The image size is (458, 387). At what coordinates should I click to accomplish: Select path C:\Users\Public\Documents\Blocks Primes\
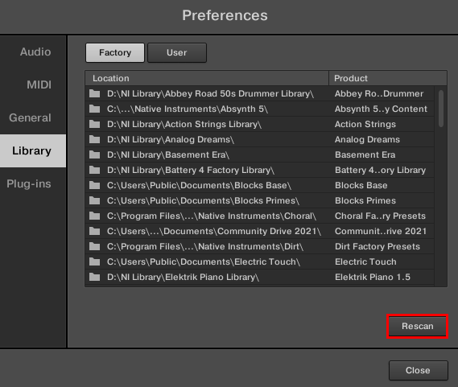click(x=203, y=200)
